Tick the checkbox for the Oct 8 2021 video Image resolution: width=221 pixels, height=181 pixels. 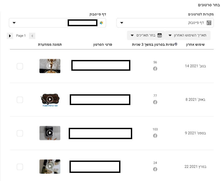pos(20,100)
